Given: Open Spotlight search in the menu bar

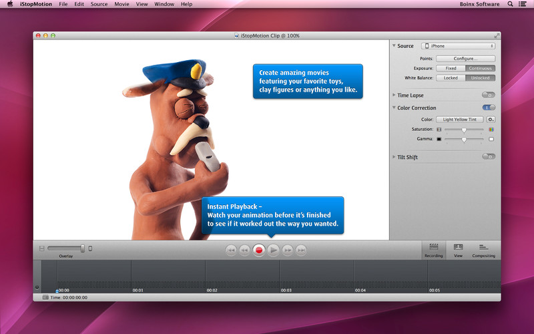Looking at the screenshot, I should click(x=511, y=4).
